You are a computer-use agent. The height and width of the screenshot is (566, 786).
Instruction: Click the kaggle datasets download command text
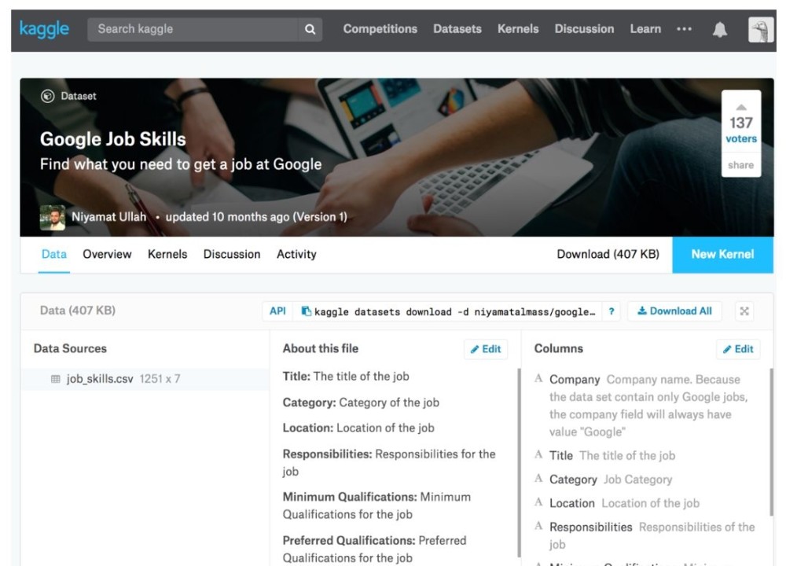[x=454, y=312]
